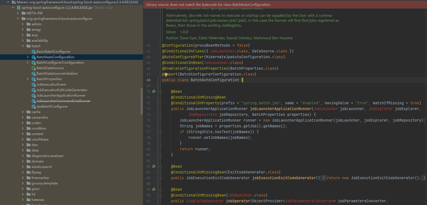Click the bean gutter icon on line 70
The image size is (427, 205).
(x=154, y=91)
